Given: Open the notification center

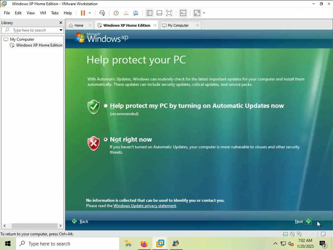Looking at the screenshot, I should [323, 244].
